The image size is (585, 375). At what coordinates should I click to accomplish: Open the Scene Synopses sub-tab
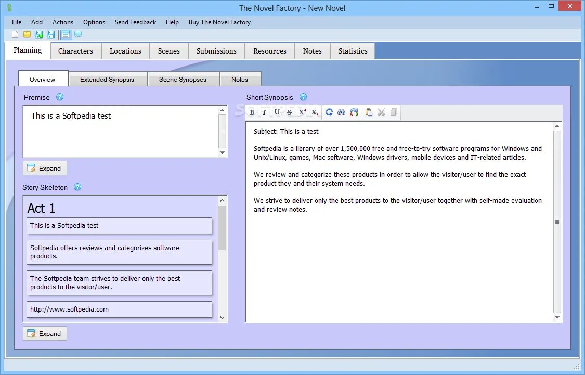183,80
